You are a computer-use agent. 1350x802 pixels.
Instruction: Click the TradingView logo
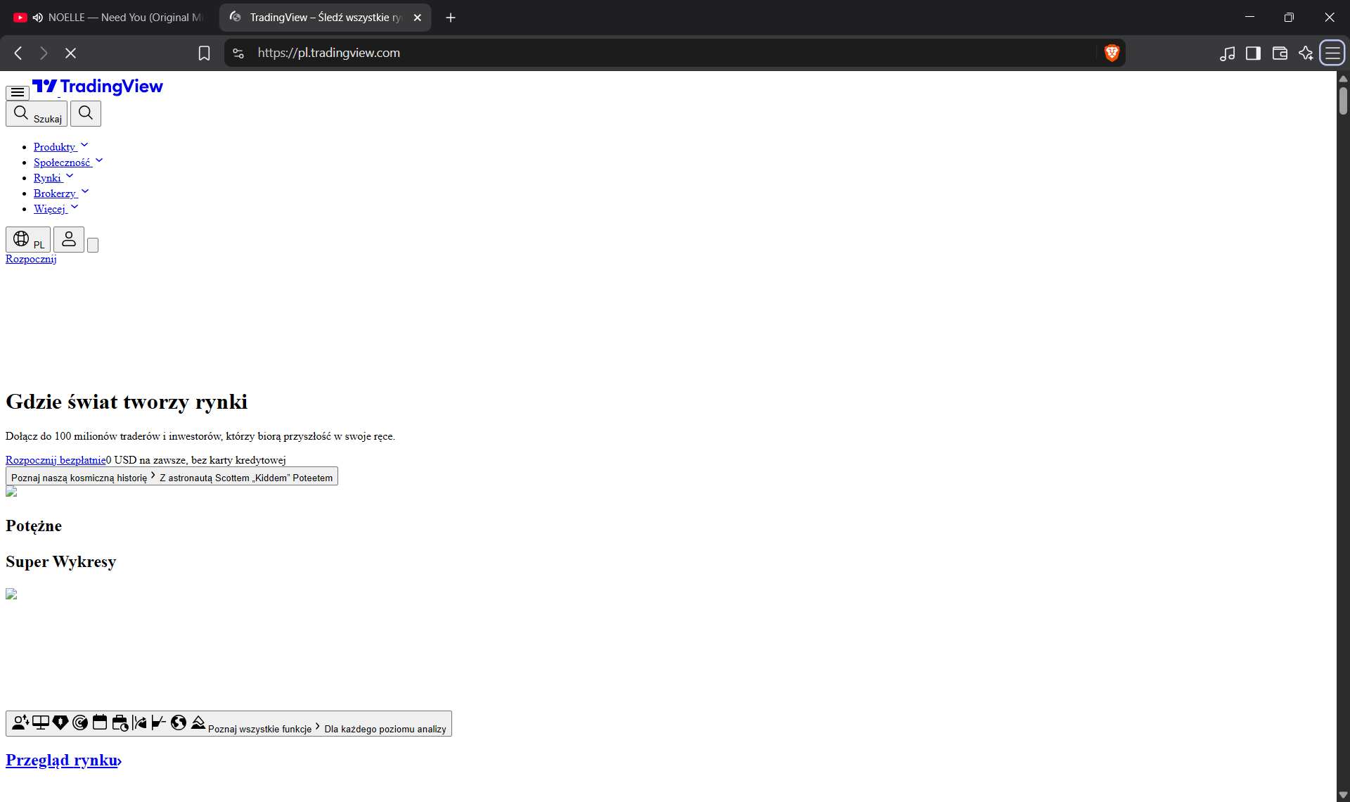(x=98, y=87)
